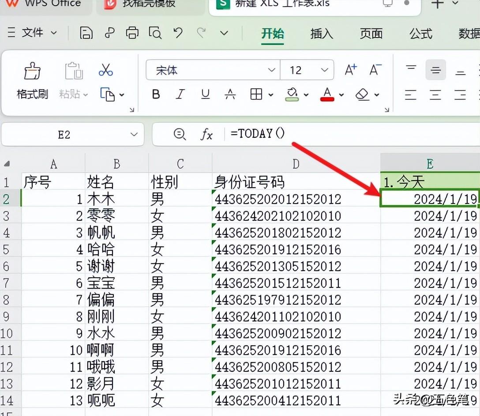Image resolution: width=480 pixels, height=416 pixels.
Task: Switch to the 页面 (Page) tab
Action: click(x=371, y=34)
